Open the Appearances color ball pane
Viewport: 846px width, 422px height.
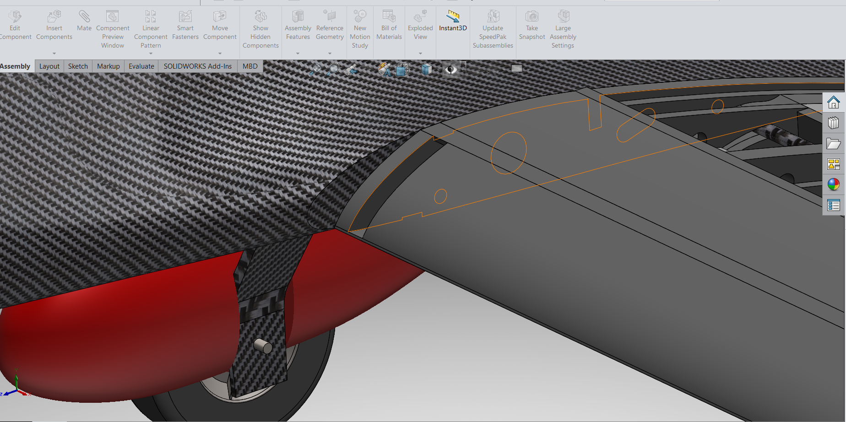(x=833, y=184)
